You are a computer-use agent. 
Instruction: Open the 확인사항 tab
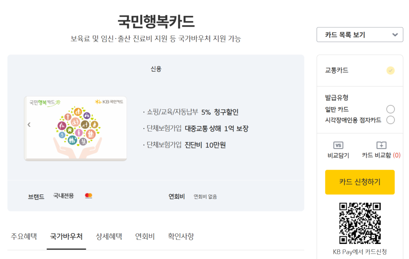[x=181, y=236]
